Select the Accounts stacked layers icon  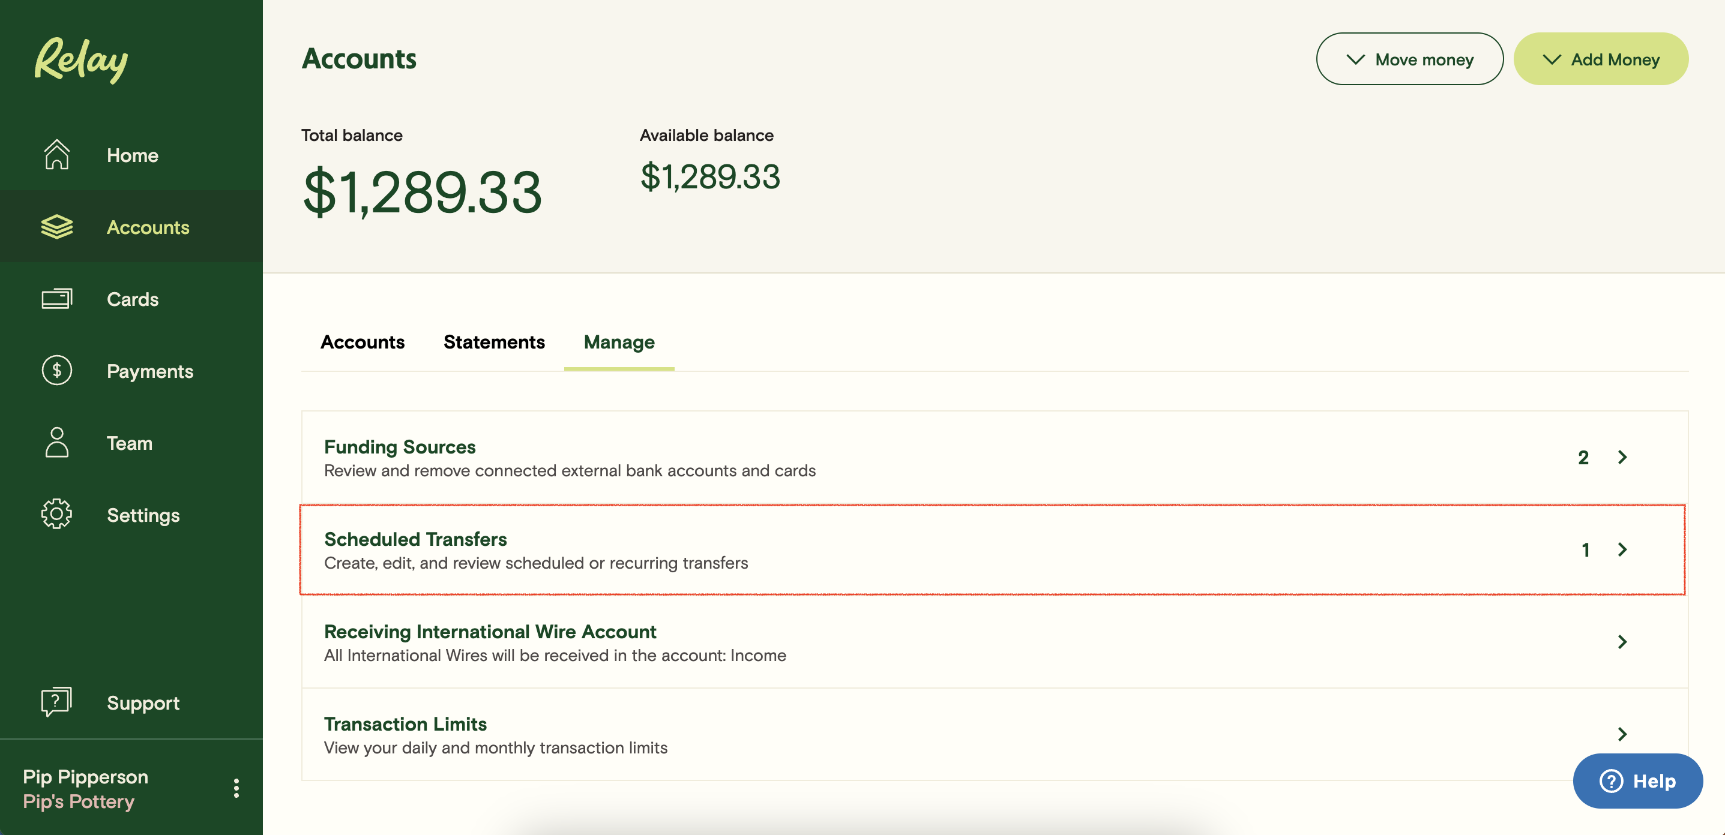[57, 227]
